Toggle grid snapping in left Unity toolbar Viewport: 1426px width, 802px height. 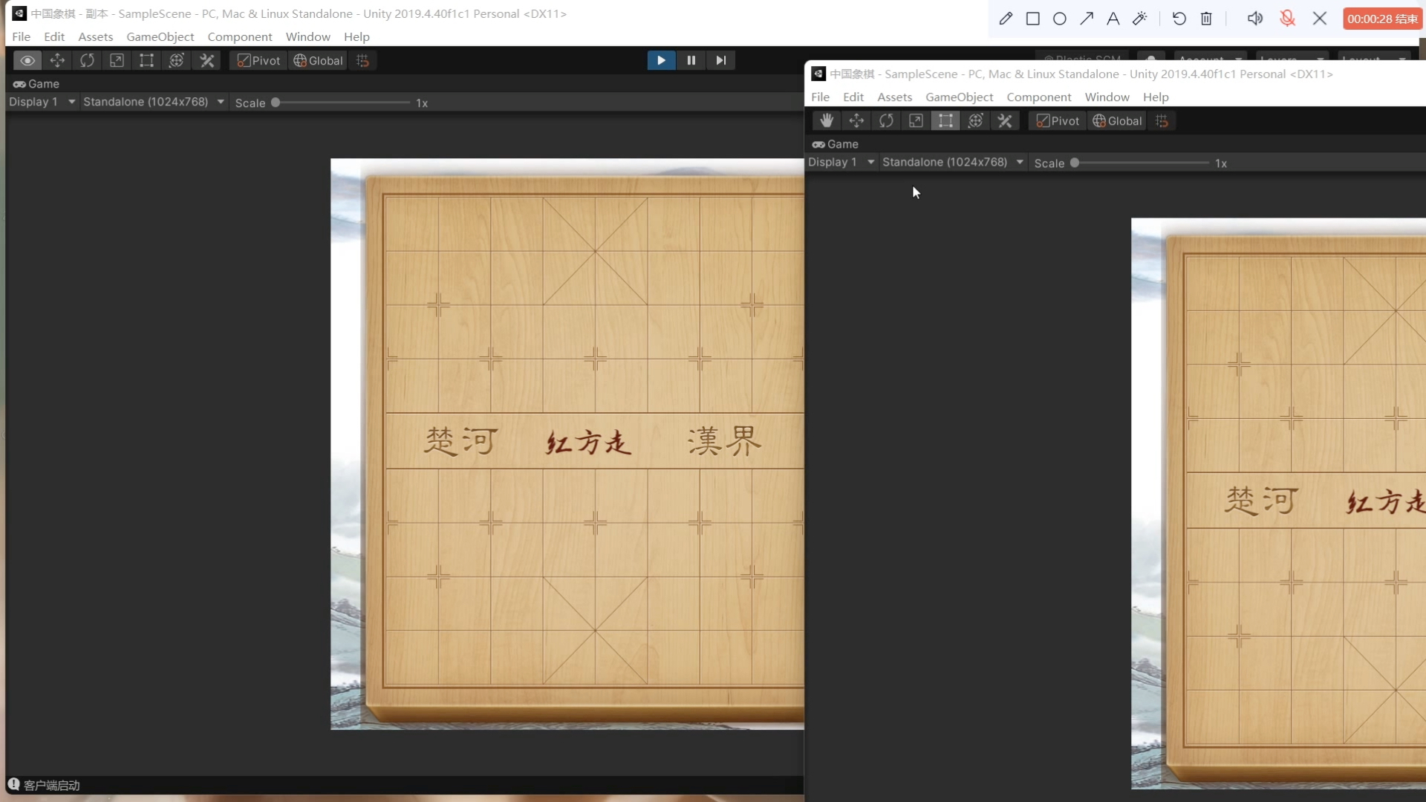coord(362,61)
